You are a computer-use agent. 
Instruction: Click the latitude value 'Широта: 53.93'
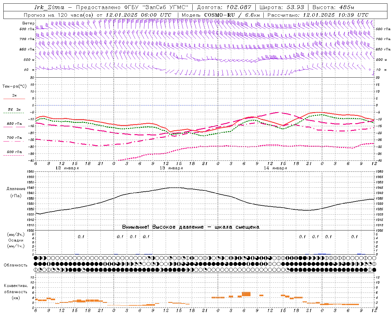[x=282, y=7]
